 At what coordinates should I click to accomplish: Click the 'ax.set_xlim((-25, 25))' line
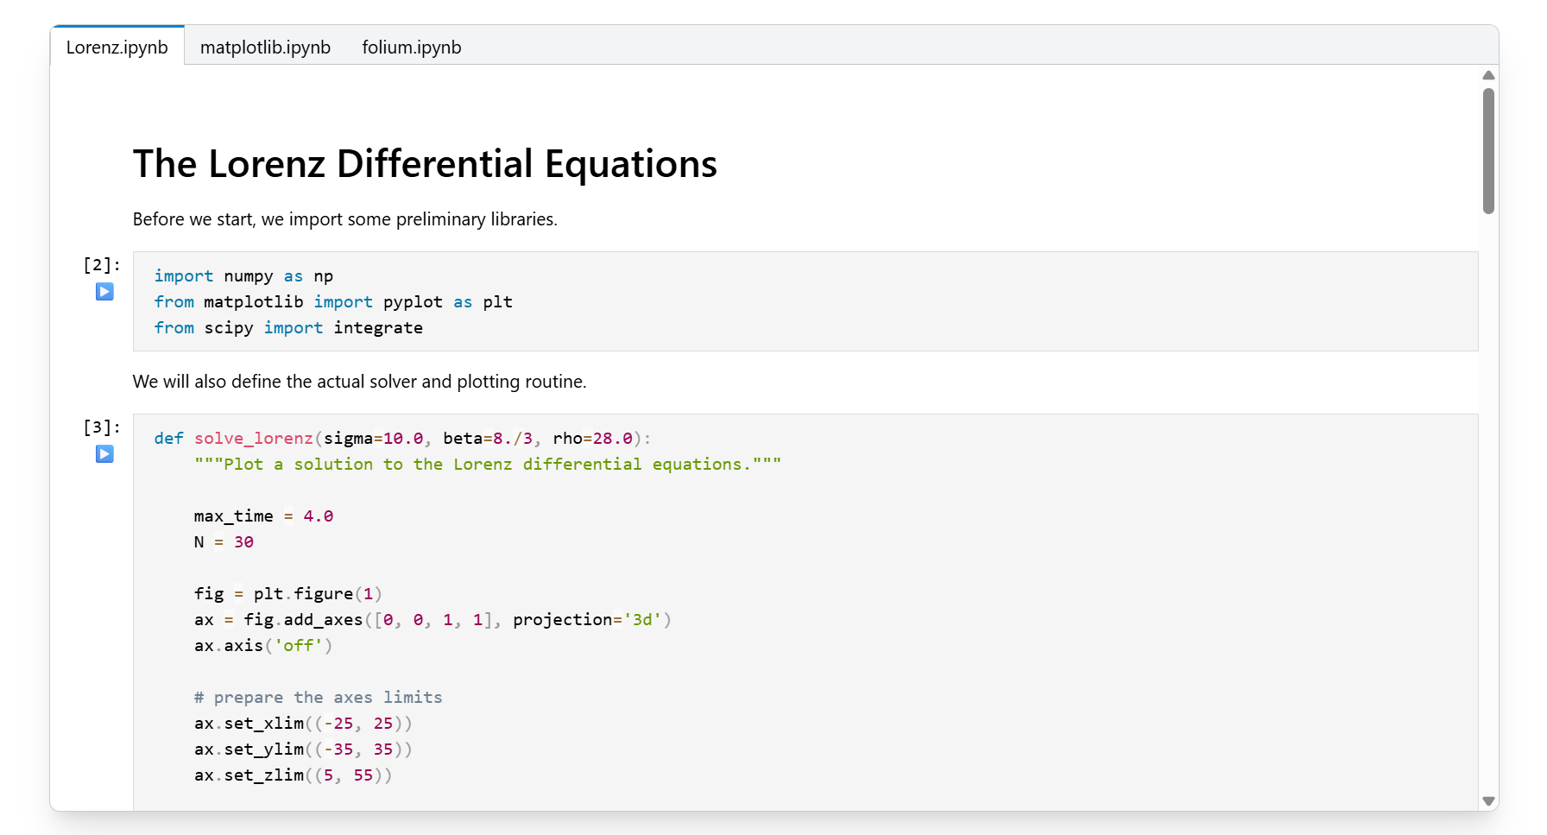(x=303, y=724)
